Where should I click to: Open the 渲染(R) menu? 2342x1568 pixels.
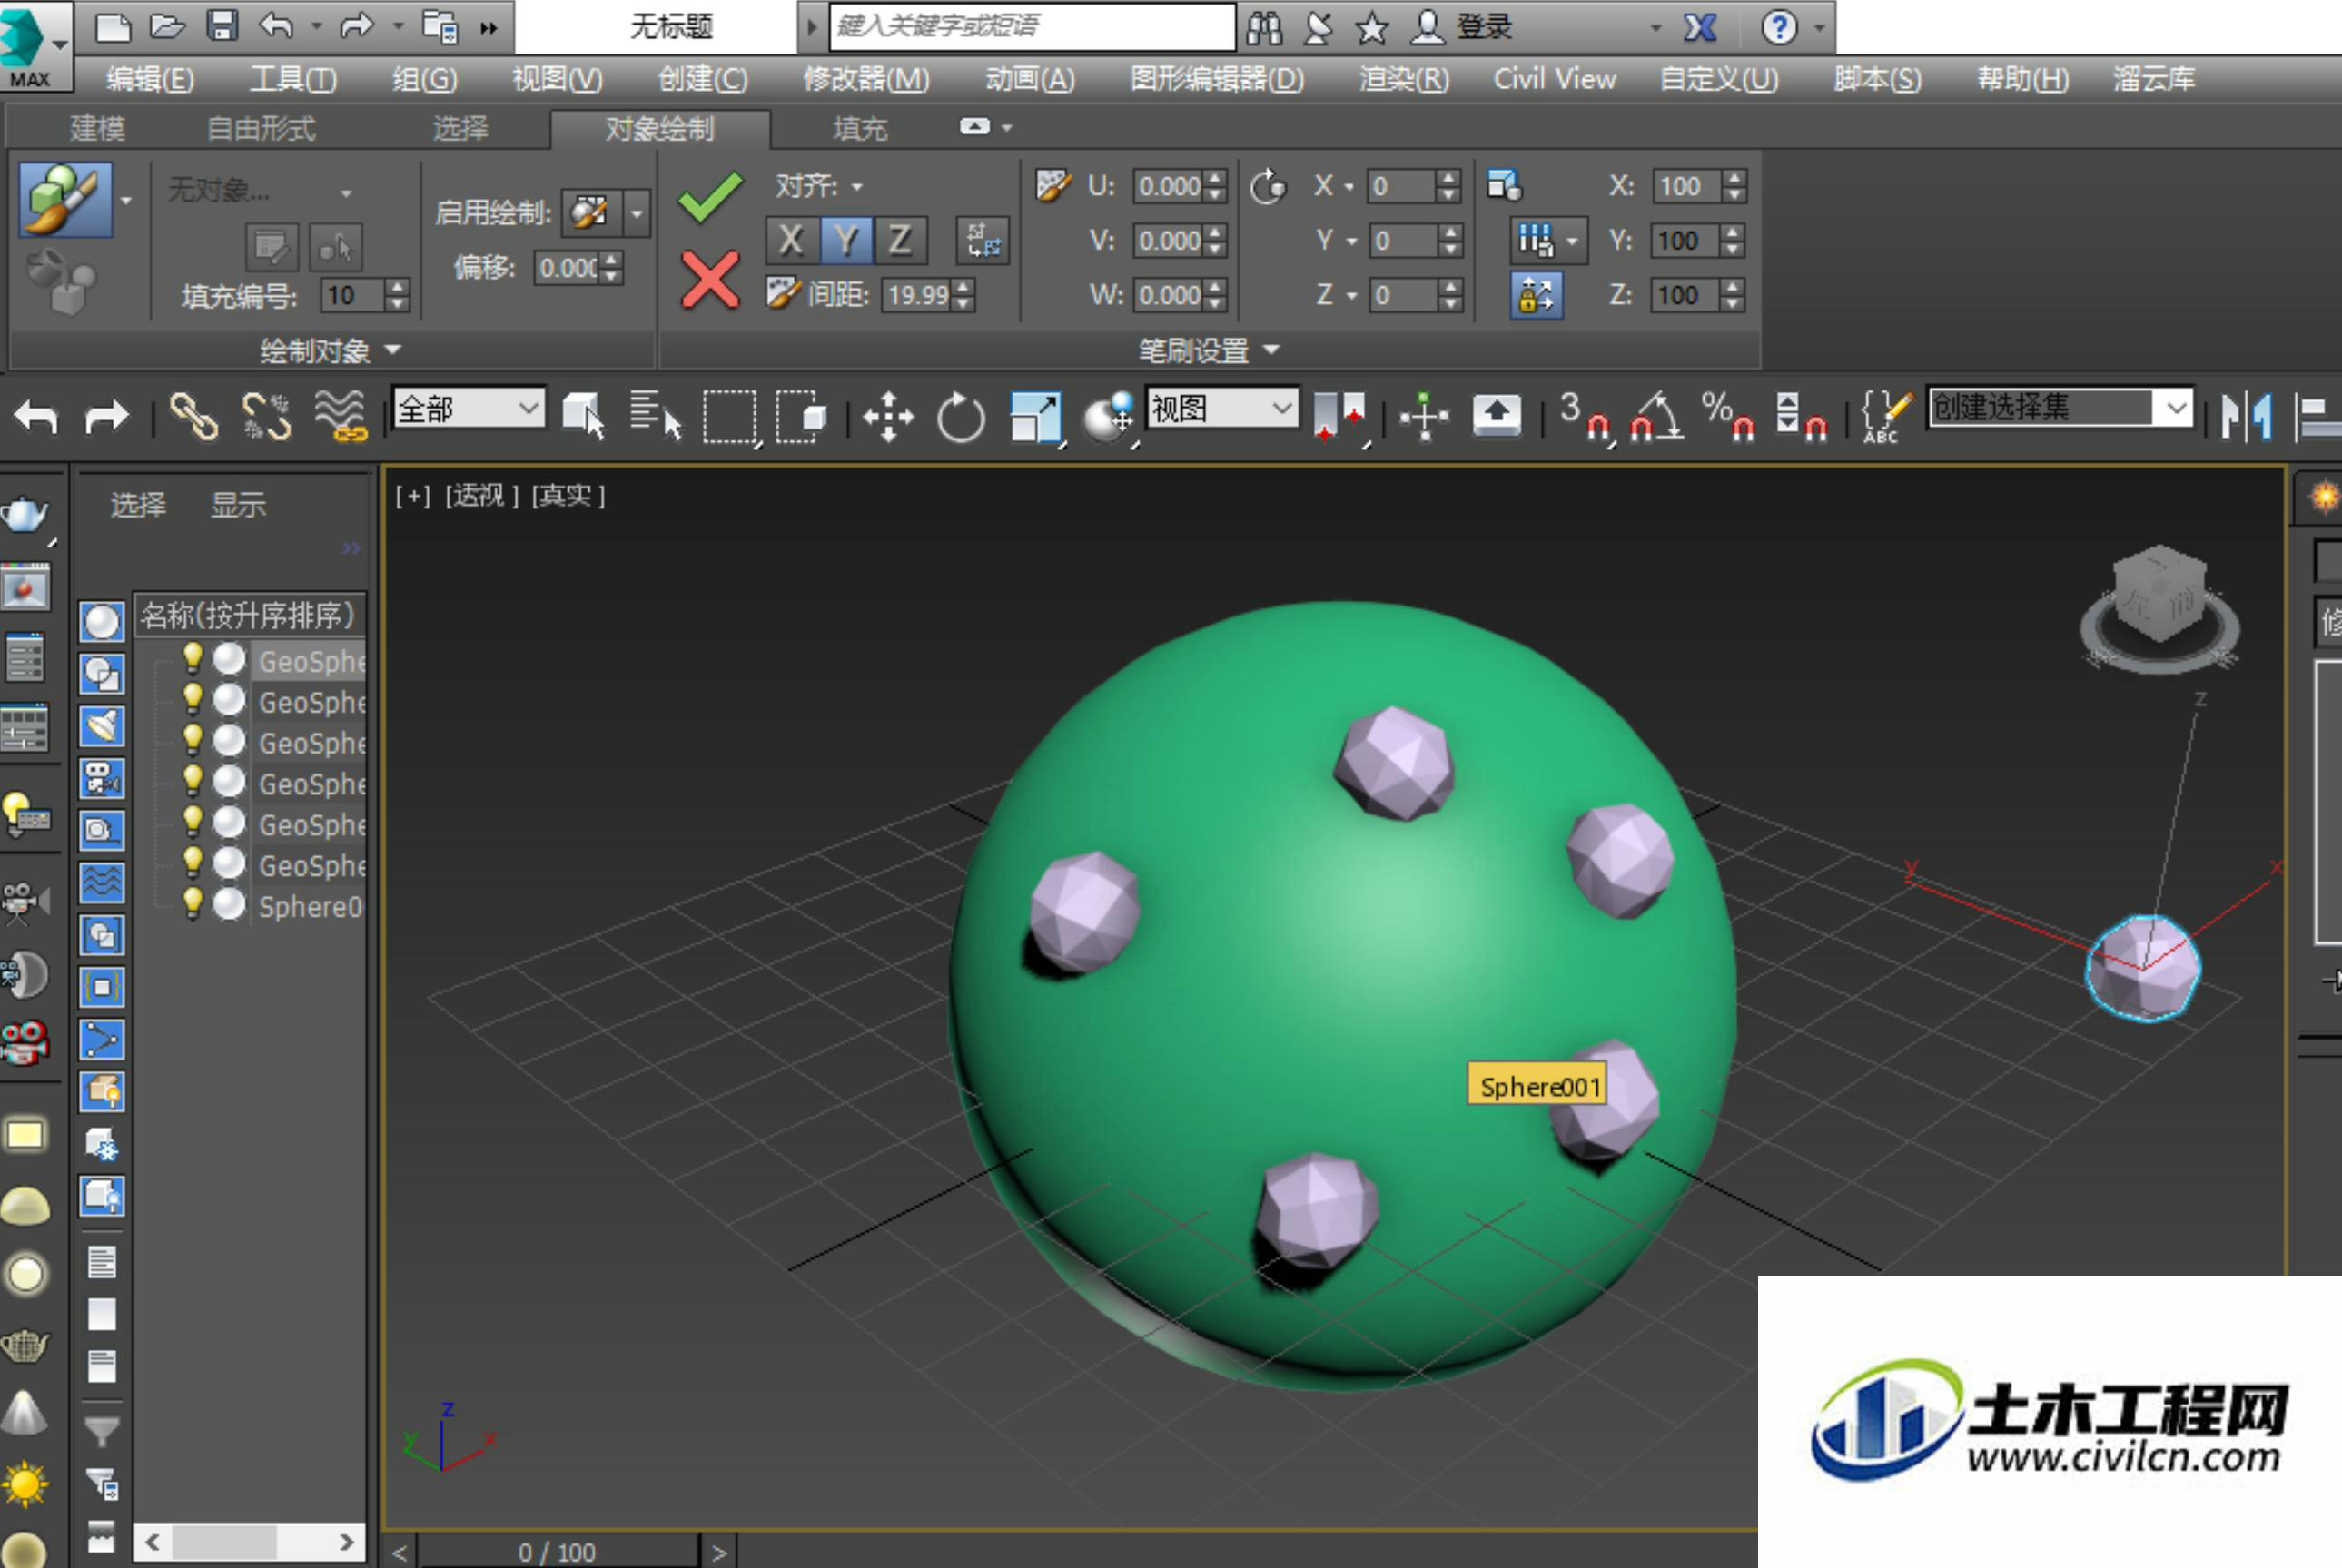1404,79
